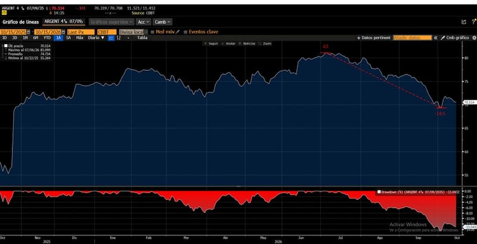Image resolution: width=477 pixels, height=244 pixels.
Task: Click the 70.514 price tag on the axis
Action: [469, 103]
